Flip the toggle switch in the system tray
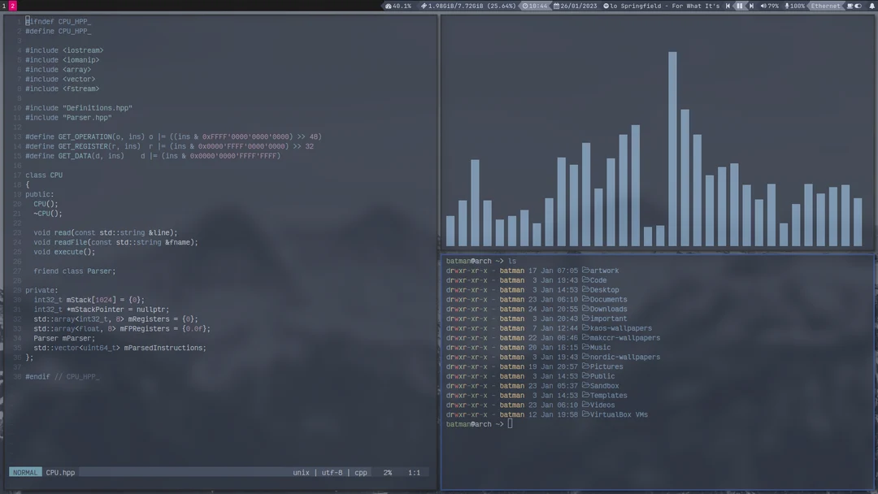878x494 pixels. (x=858, y=5)
